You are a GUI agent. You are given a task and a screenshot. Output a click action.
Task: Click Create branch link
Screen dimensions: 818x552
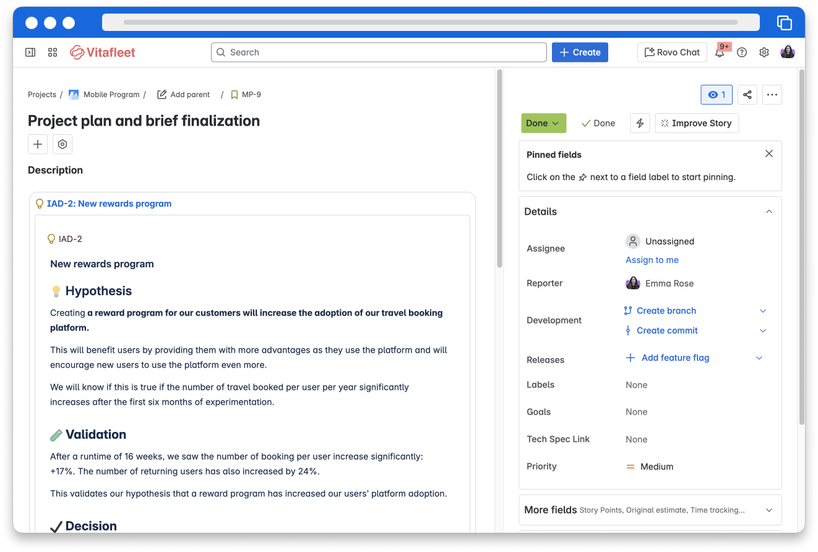pyautogui.click(x=666, y=311)
